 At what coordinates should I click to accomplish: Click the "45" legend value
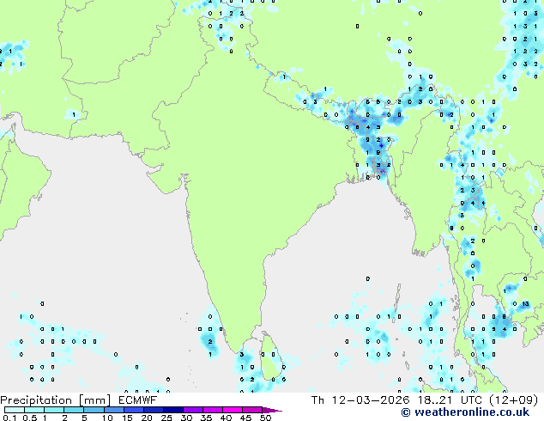pos(245,418)
